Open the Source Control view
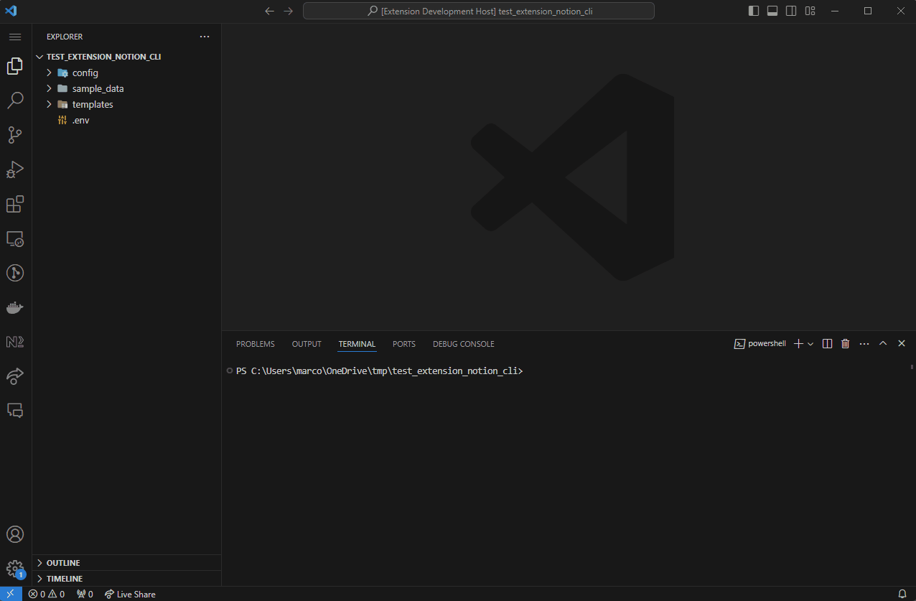 (15, 135)
